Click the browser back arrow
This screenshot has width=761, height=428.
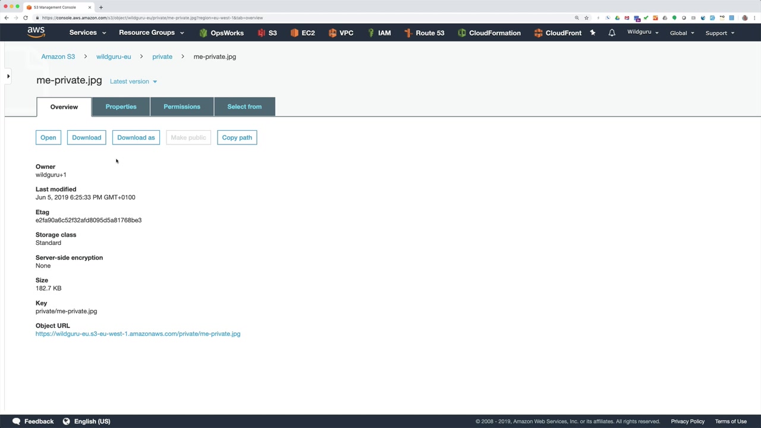pyautogui.click(x=7, y=18)
